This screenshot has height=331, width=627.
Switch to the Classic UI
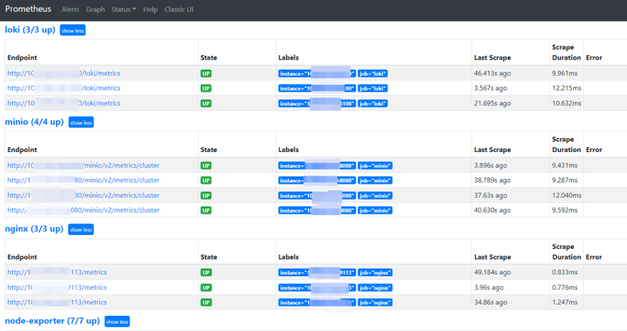click(179, 10)
